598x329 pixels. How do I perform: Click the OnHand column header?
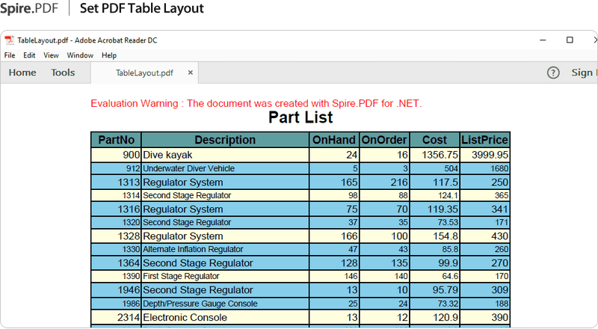pos(334,140)
